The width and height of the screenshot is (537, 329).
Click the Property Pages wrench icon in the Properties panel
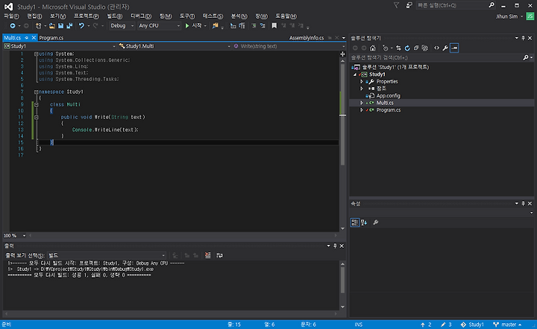376,223
